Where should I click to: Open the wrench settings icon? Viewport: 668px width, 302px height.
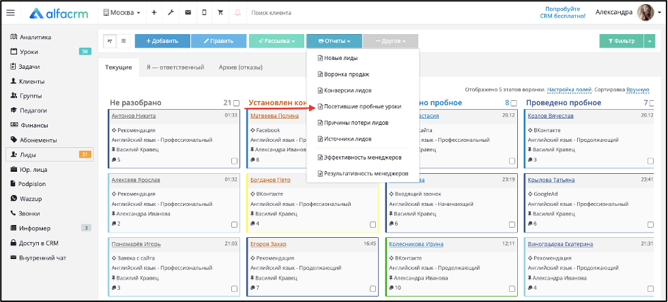(x=171, y=13)
